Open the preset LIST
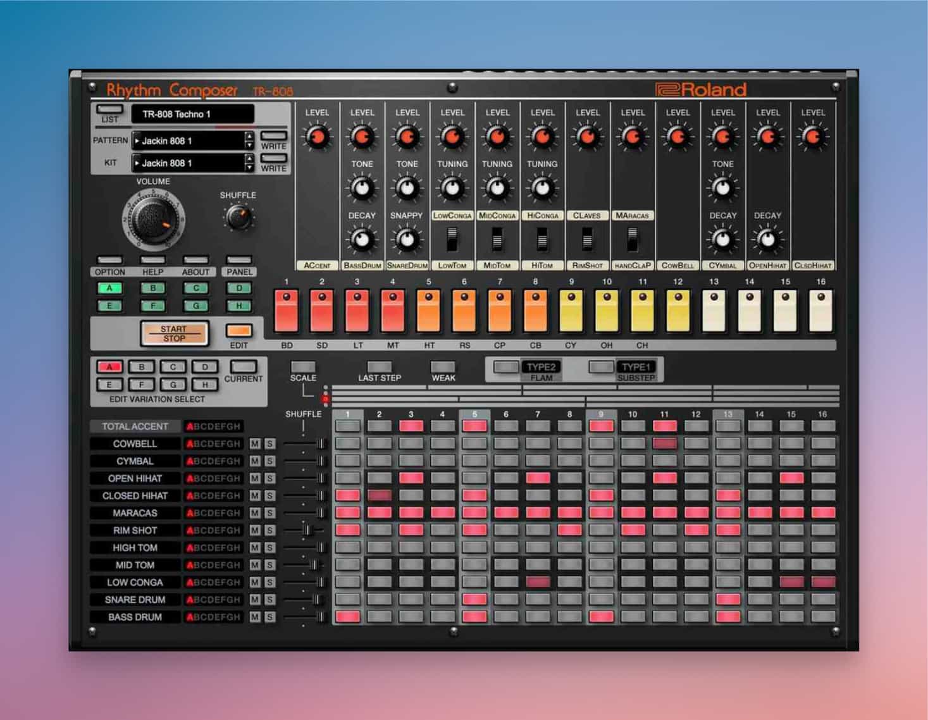Image resolution: width=928 pixels, height=720 pixels. tap(109, 109)
